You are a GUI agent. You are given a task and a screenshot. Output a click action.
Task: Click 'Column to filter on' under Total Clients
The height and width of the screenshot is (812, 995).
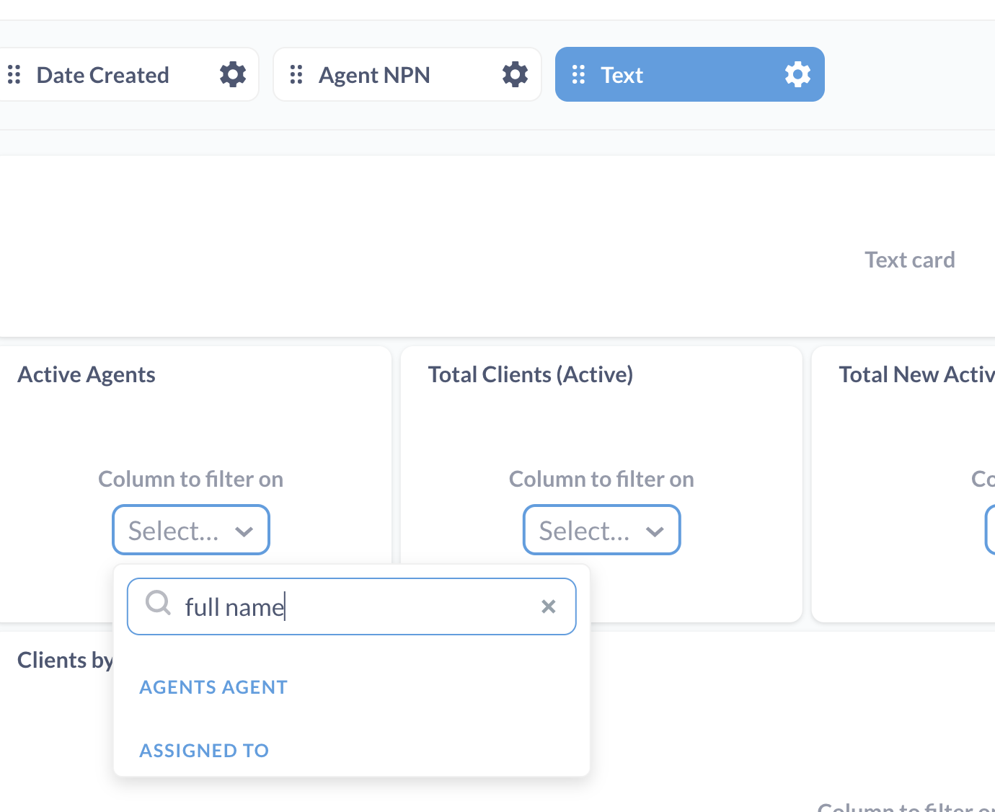pyautogui.click(x=602, y=479)
